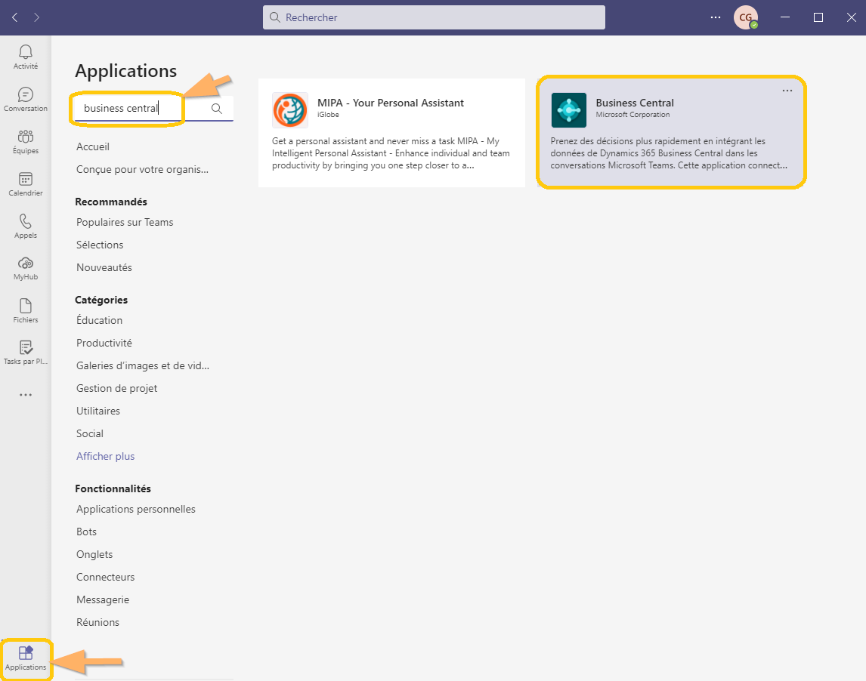This screenshot has height=681, width=866.
Task: Select Populaires sur Teams
Action: pos(125,223)
